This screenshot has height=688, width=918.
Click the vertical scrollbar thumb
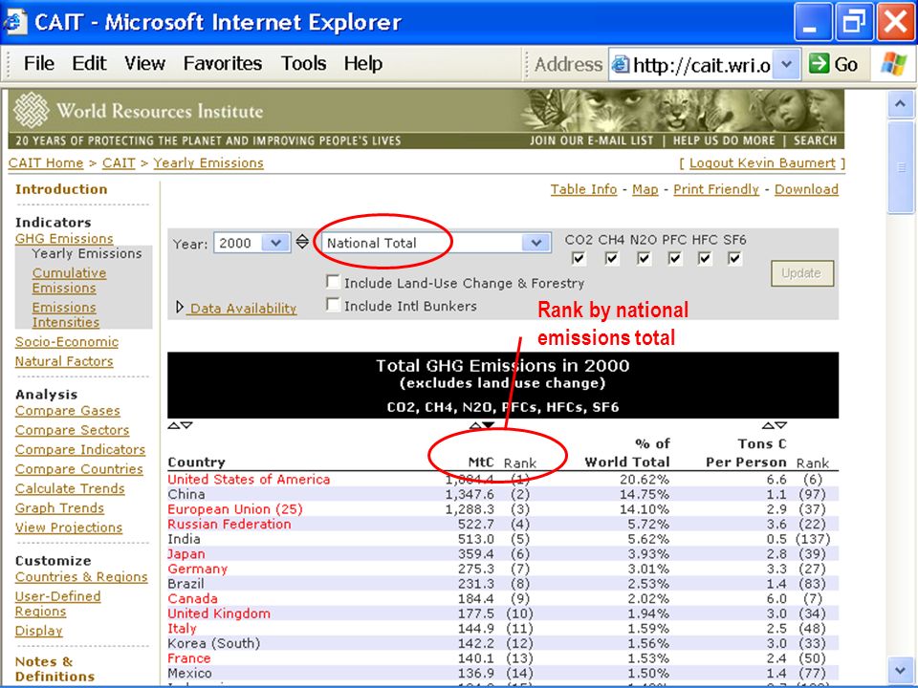click(x=901, y=167)
